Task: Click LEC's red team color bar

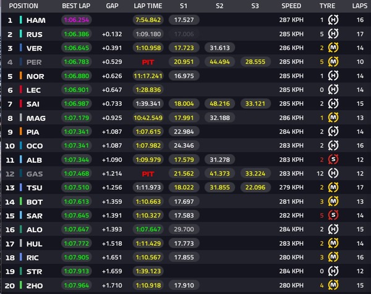Action: 21,90
